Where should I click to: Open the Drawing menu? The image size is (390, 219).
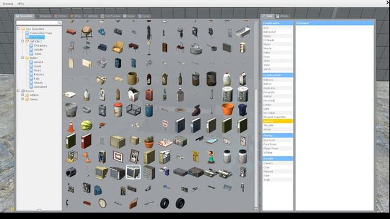point(8,4)
